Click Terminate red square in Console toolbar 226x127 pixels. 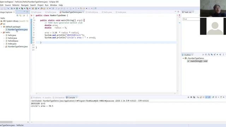(188, 97)
